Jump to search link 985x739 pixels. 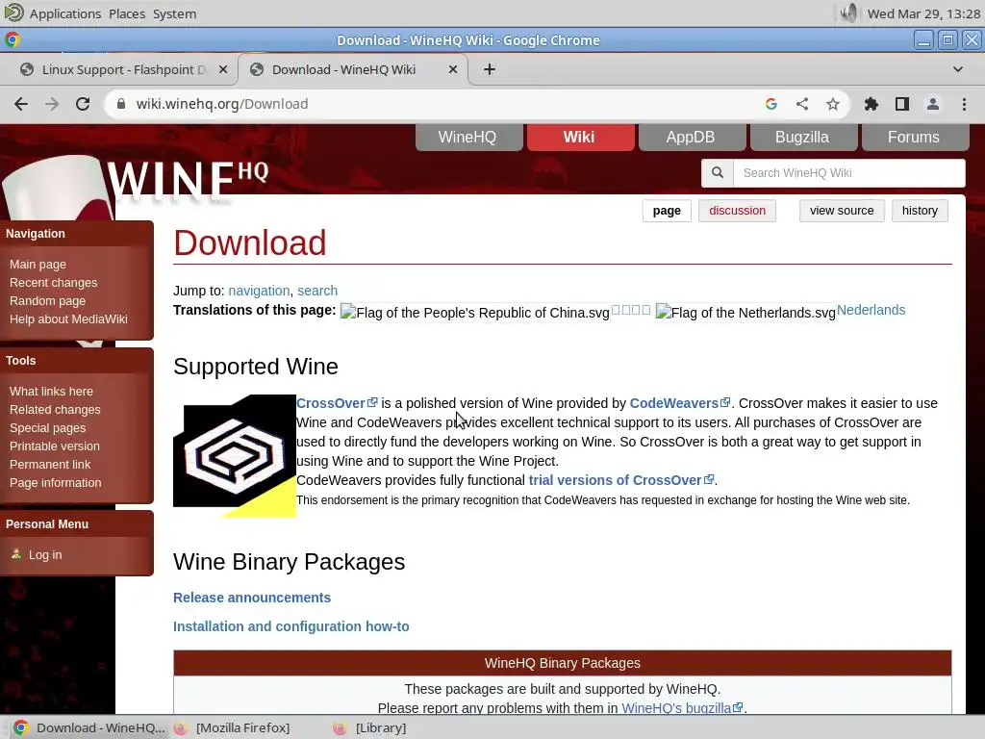317,291
